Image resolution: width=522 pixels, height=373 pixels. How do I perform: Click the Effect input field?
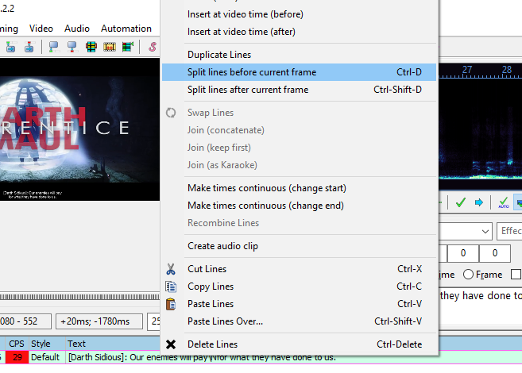[x=509, y=231]
